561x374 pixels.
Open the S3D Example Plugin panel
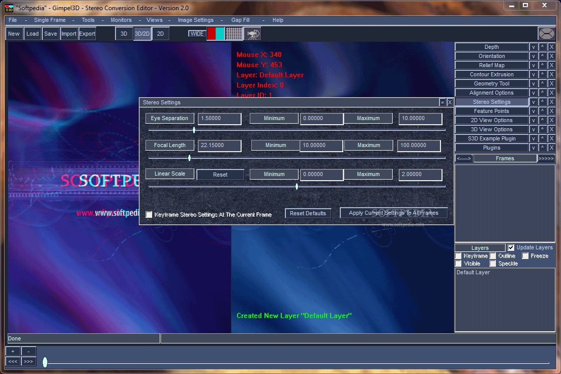(x=492, y=138)
